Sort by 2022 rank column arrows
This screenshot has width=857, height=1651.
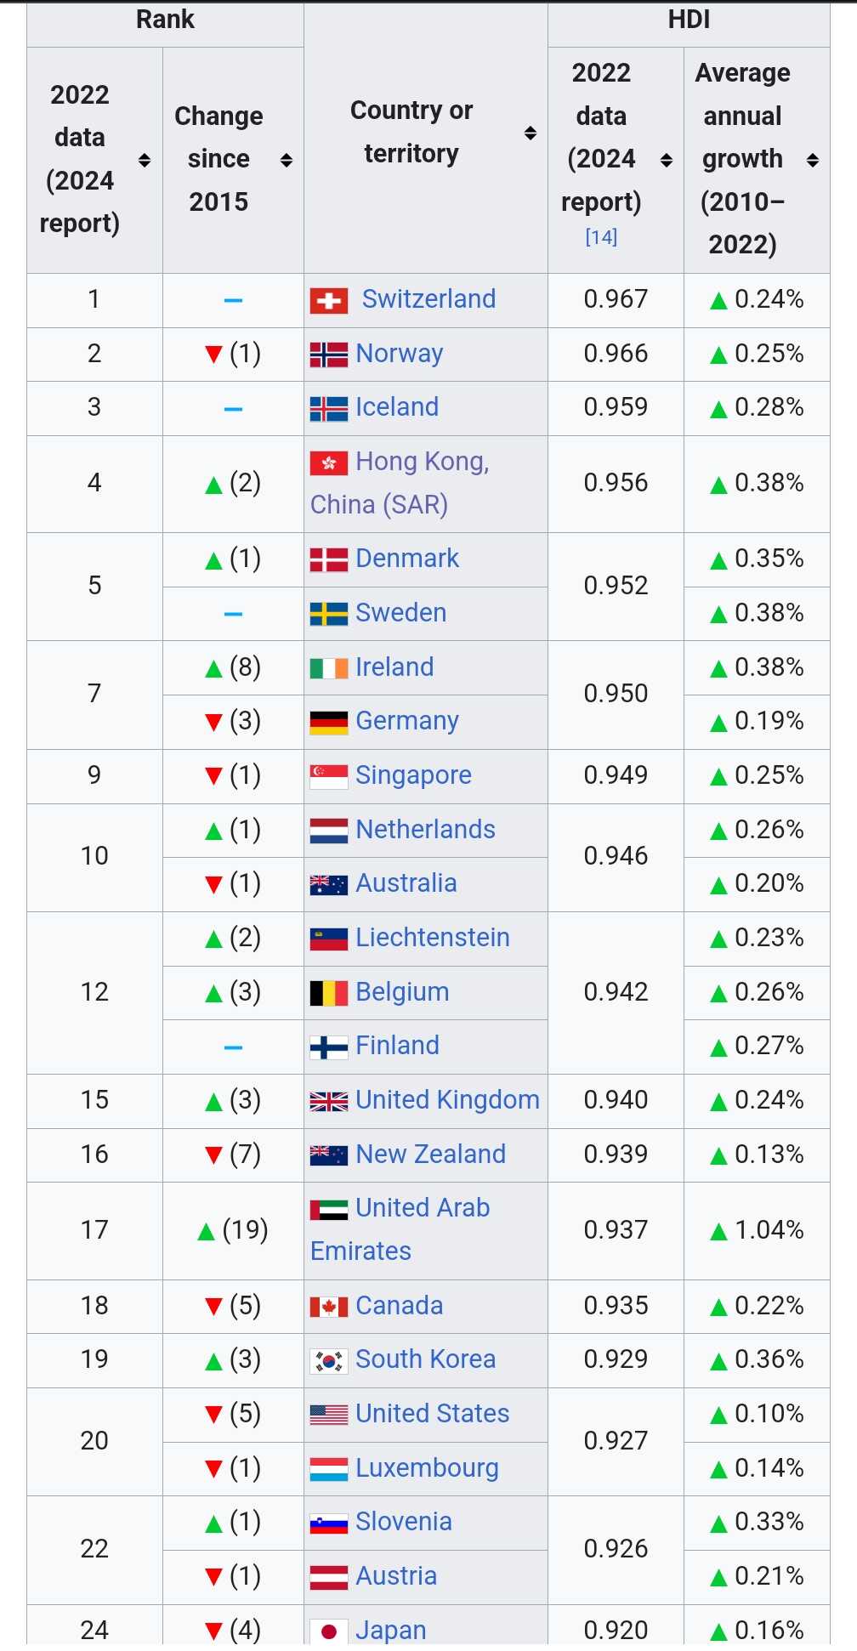pos(145,160)
